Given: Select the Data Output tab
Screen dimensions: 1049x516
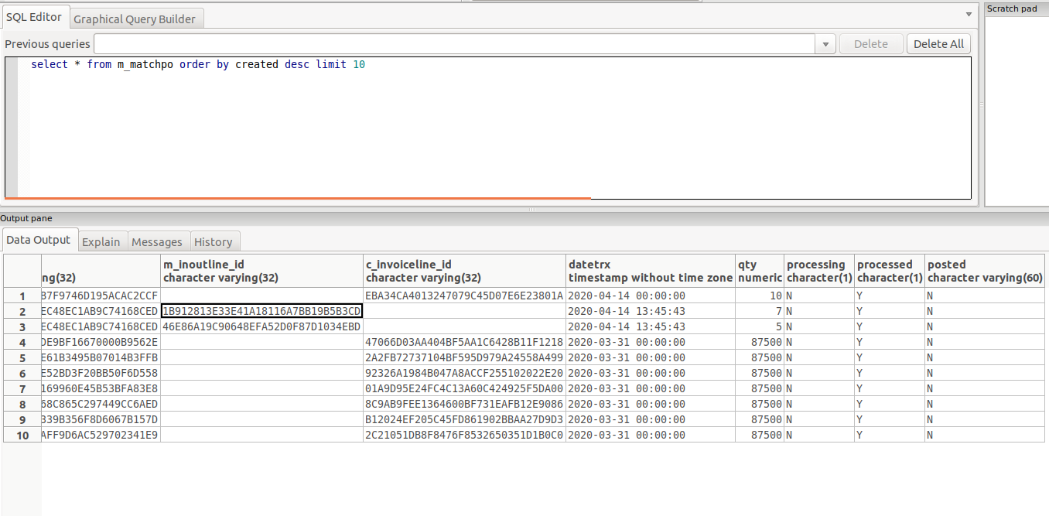Looking at the screenshot, I should pos(39,240).
